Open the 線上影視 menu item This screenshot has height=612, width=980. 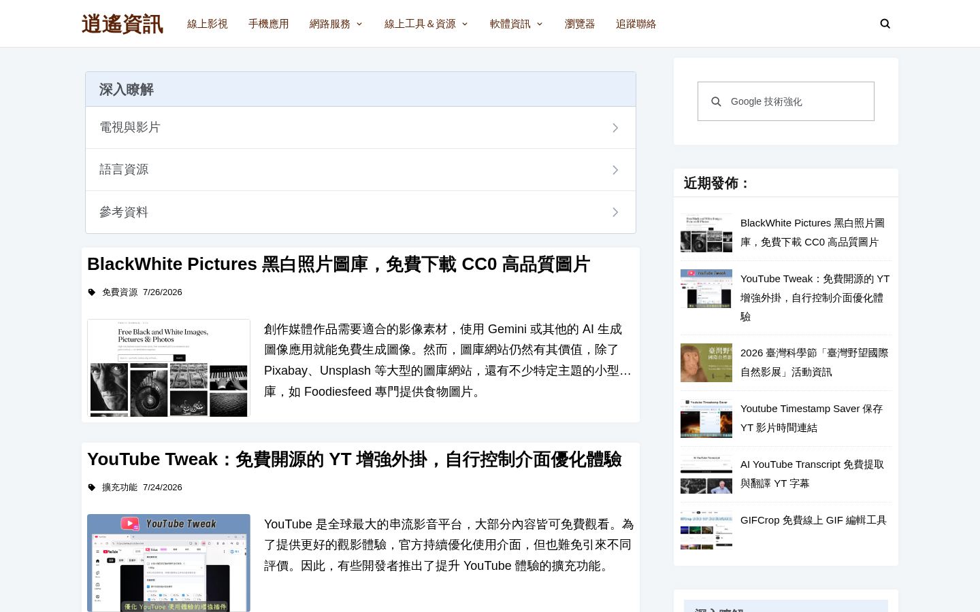[x=208, y=24]
